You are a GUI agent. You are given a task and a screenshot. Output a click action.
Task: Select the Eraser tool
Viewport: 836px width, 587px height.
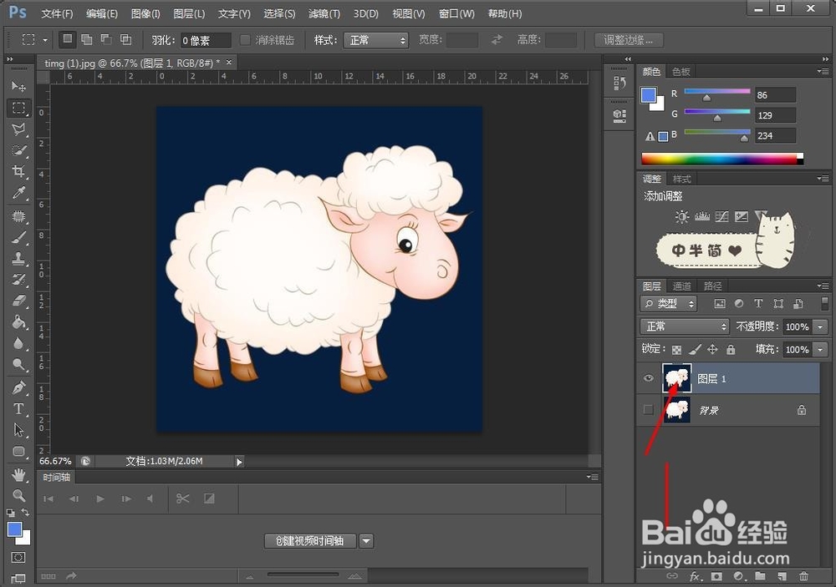18,301
